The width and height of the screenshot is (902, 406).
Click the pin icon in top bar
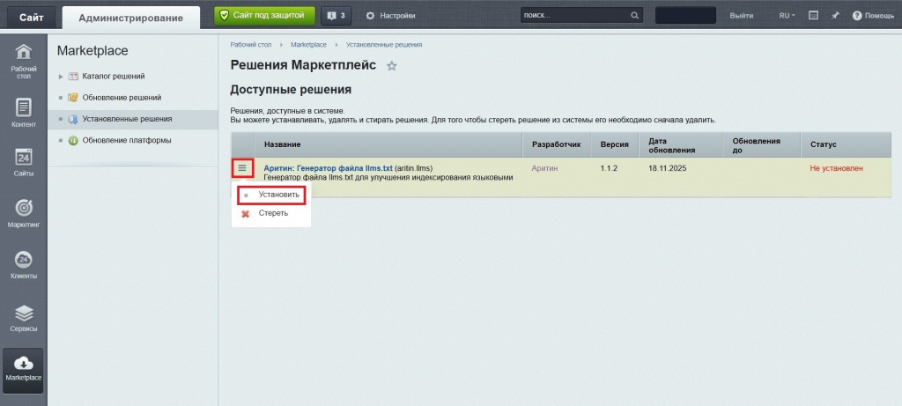click(x=835, y=16)
